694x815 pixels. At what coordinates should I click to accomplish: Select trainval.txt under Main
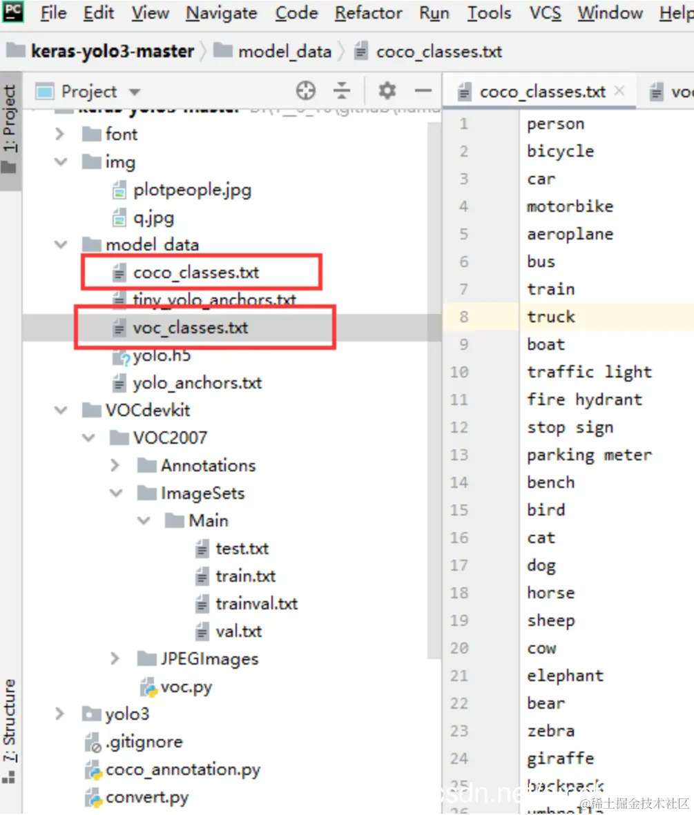click(256, 603)
